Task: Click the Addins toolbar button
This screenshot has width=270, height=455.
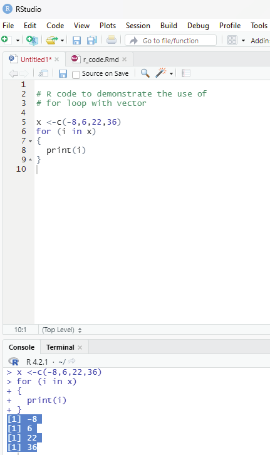Action: pos(260,41)
